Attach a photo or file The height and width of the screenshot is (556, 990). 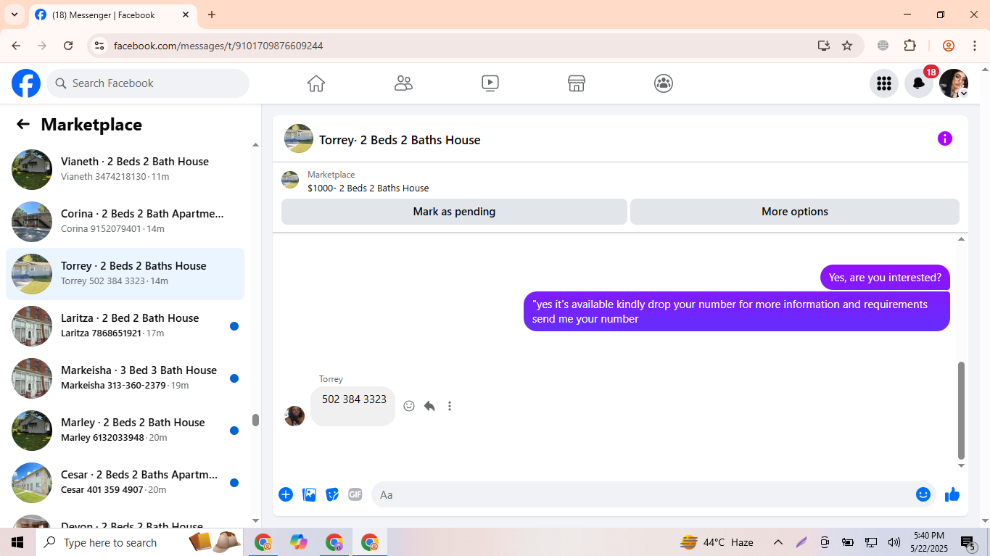(309, 494)
